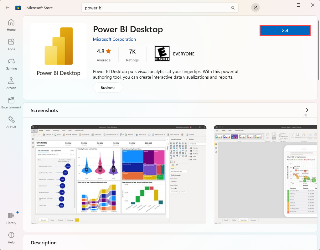The height and width of the screenshot is (250, 320).
Task: Click the Description section heading
Action: pyautogui.click(x=44, y=243)
